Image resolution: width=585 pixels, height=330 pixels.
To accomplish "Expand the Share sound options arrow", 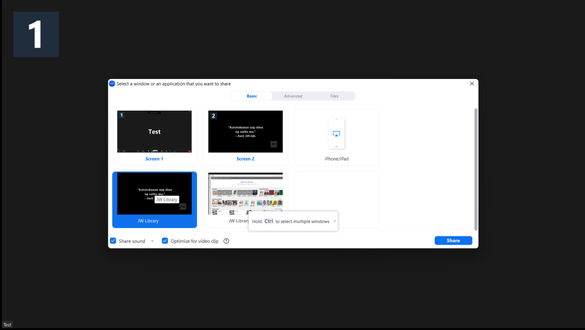I will click(x=152, y=241).
